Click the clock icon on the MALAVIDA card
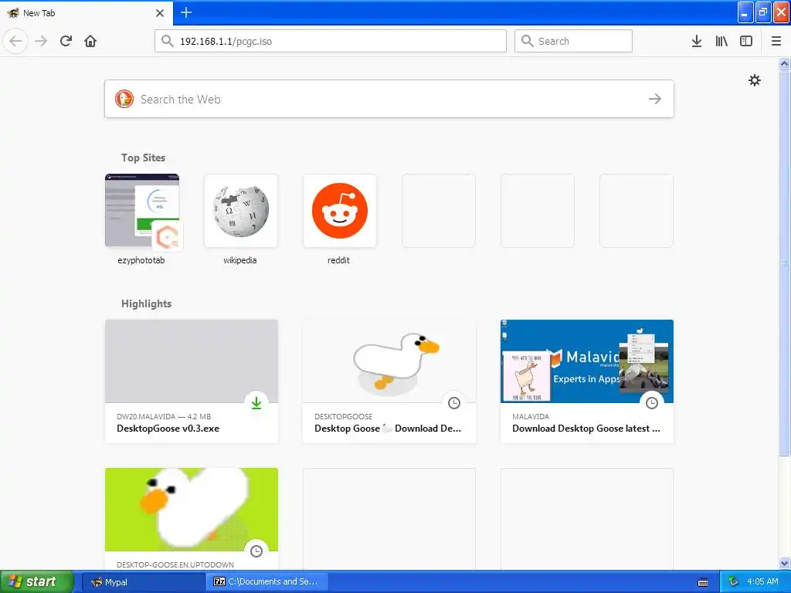Image resolution: width=791 pixels, height=593 pixels. click(x=652, y=403)
